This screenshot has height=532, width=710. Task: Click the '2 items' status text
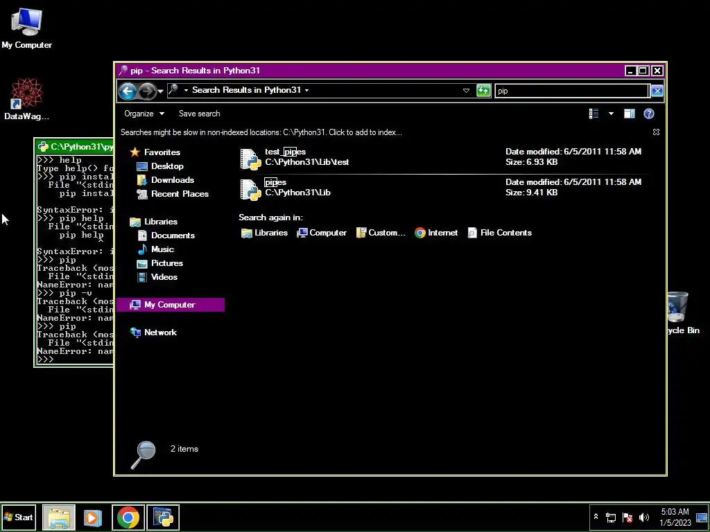coord(184,449)
